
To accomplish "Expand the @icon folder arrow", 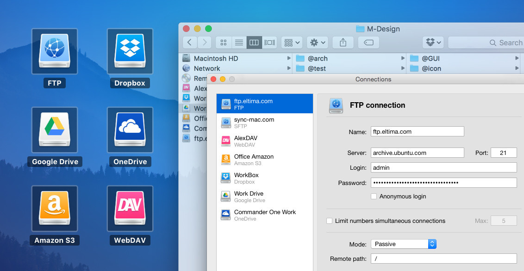I will (517, 68).
